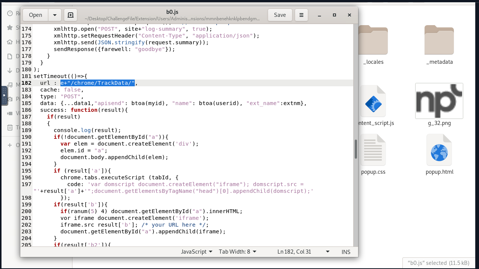Open the JavaScript language dropdown

pos(196,252)
